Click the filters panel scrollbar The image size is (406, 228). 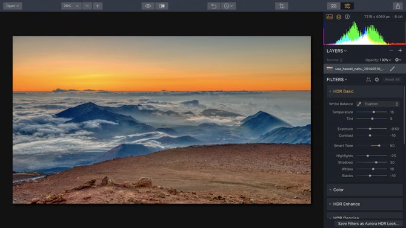click(x=404, y=116)
